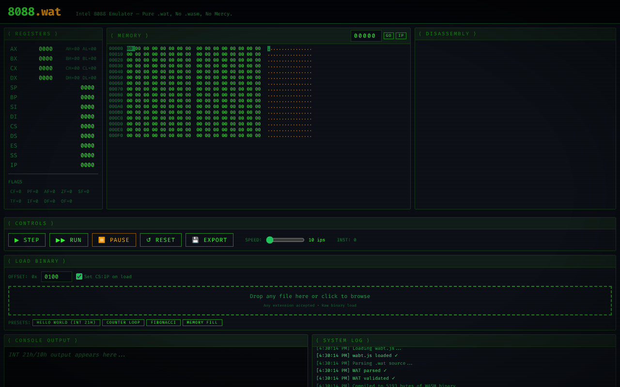Adjust the SPEED slider
Image resolution: width=620 pixels, height=387 pixels.
[x=285, y=240]
